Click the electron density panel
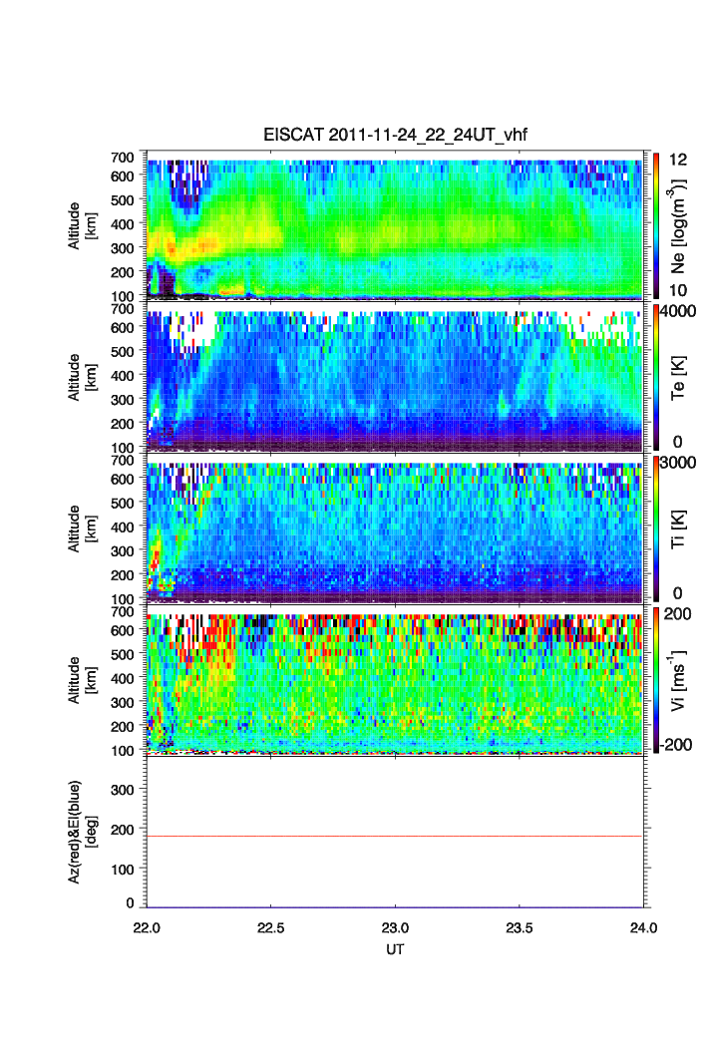The width and height of the screenshot is (706, 1059). pos(395,225)
